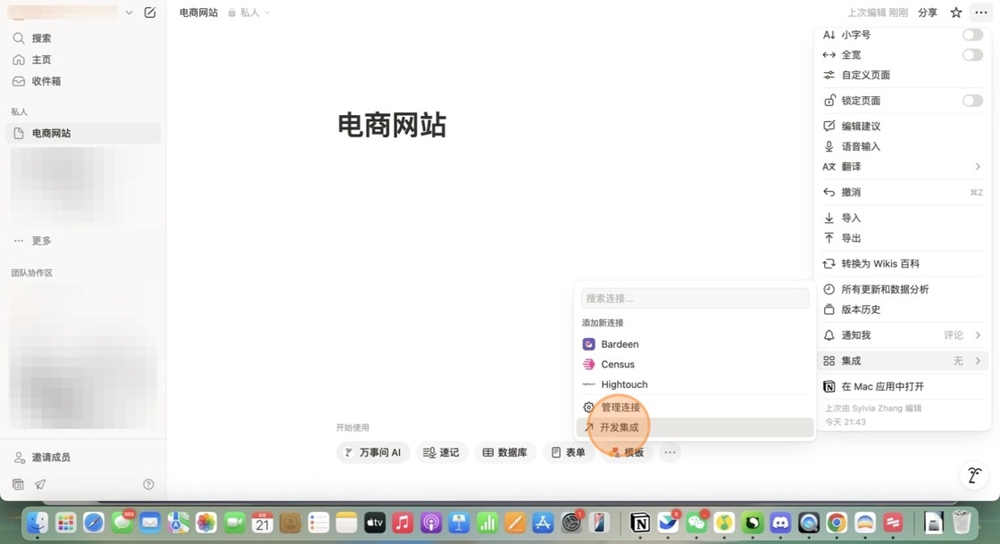Screen dimensions: 1000x544
Task: Click the 电商网站 breadcrumb in the top bar
Action: point(198,12)
